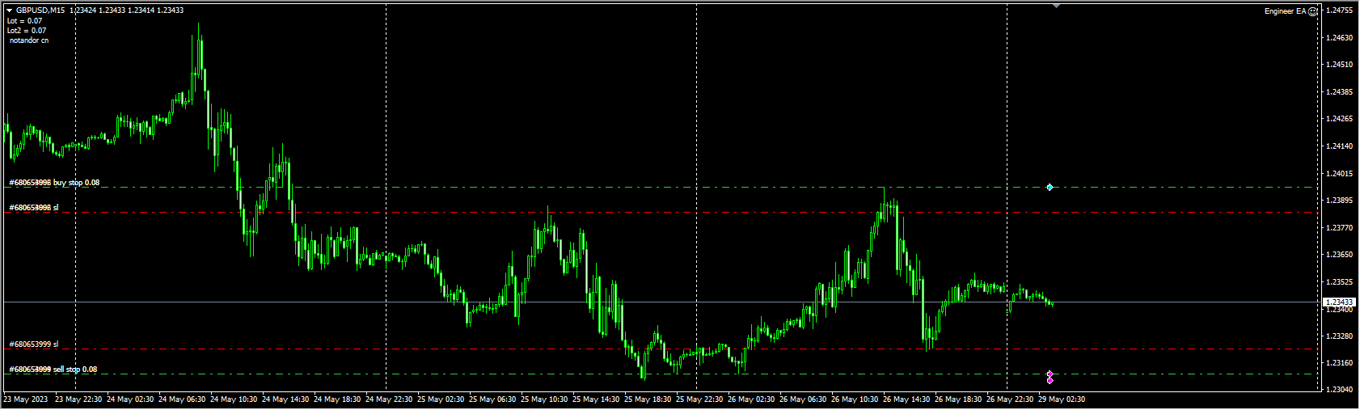Select the '#680653998 sl' stop loss label

[x=33, y=208]
